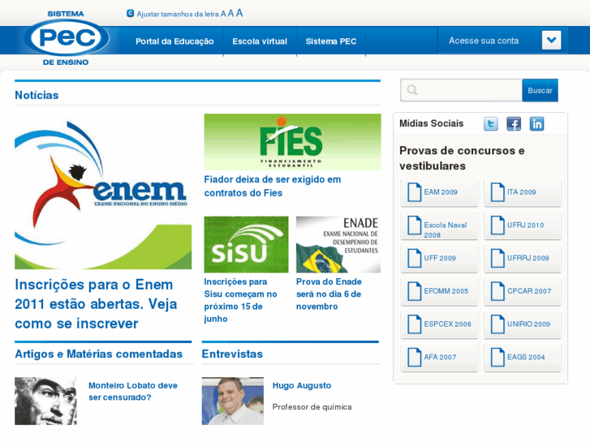Click the magnifying glass search icon

coord(412,90)
